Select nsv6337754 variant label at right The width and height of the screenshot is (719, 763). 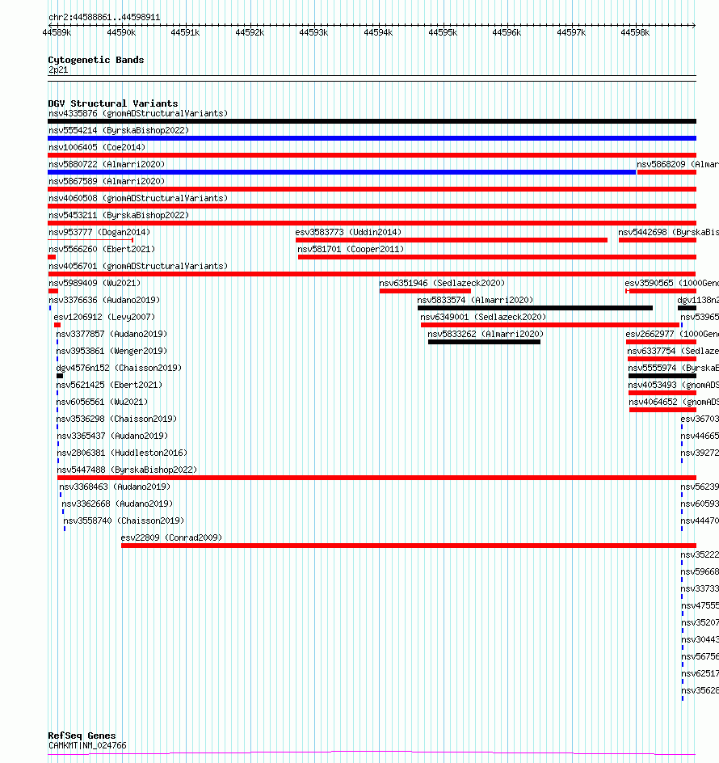pos(673,352)
